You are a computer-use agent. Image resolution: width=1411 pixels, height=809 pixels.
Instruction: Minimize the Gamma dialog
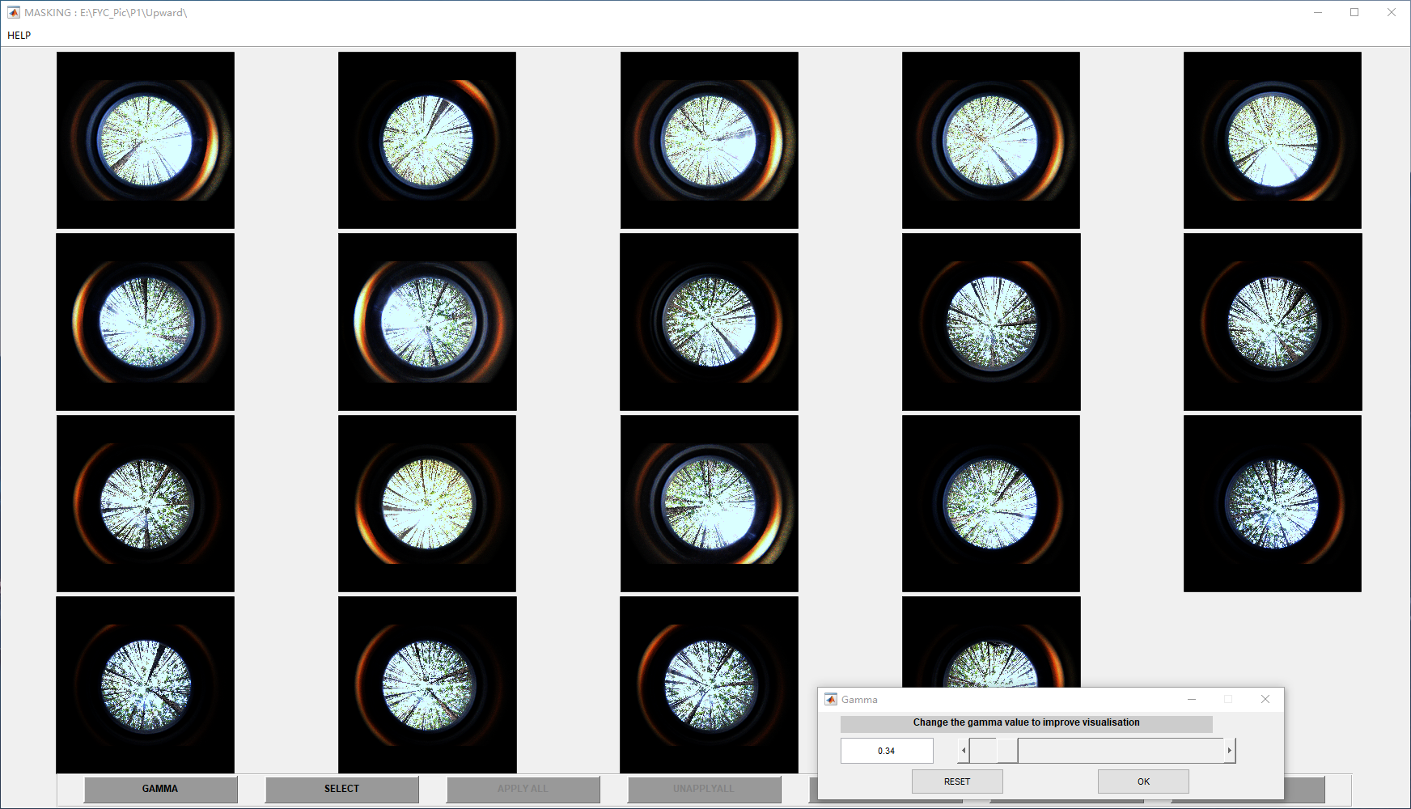tap(1192, 699)
